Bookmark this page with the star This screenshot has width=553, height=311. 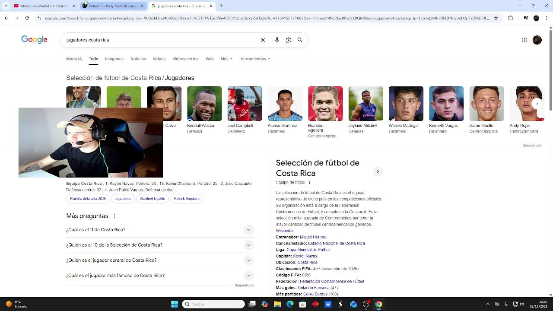click(496, 18)
